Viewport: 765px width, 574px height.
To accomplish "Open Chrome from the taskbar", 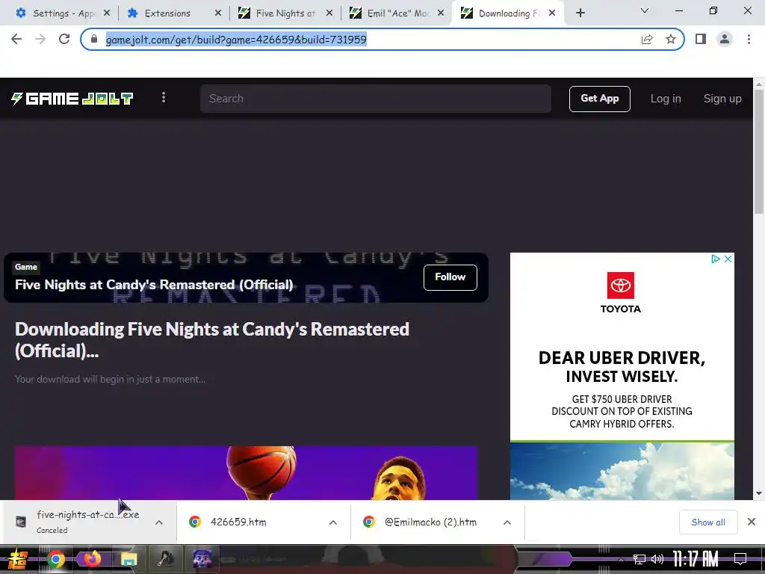I will pyautogui.click(x=55, y=559).
